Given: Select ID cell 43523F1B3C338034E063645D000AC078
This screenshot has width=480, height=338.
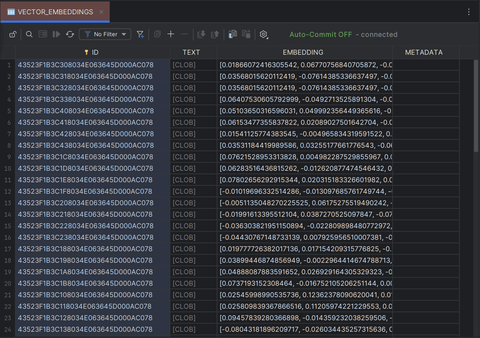Looking at the screenshot, I should pos(93,99).
